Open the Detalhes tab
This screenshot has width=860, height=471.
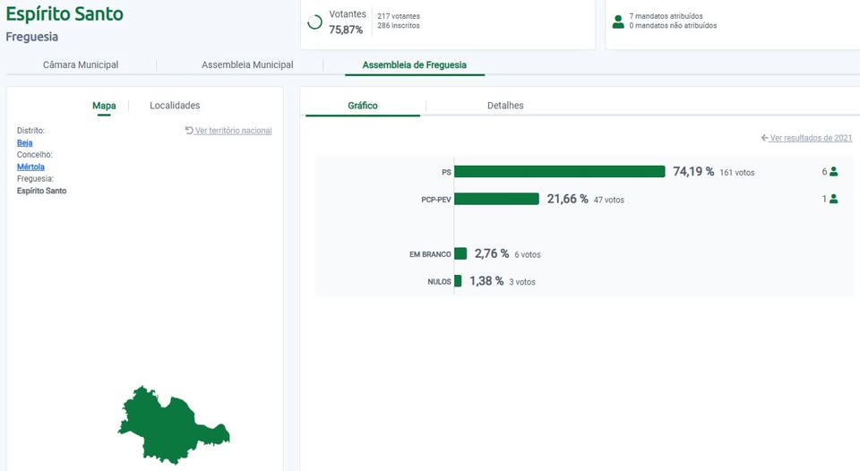(505, 106)
